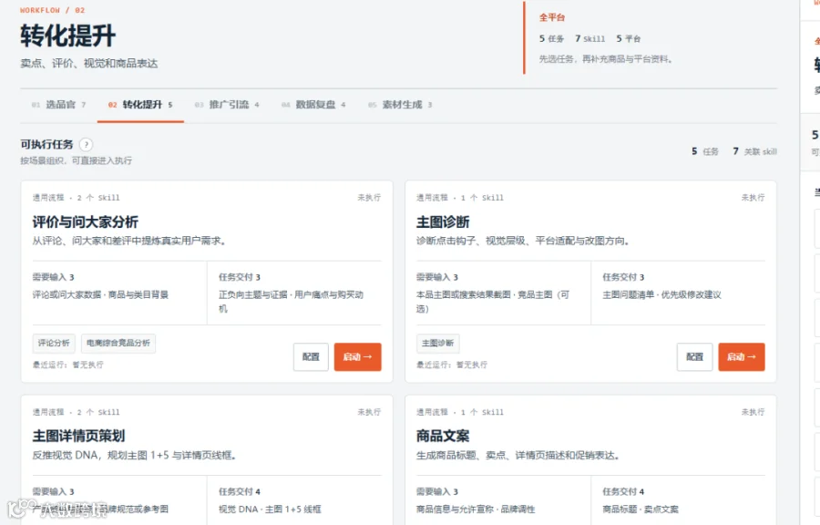Image resolution: width=820 pixels, height=525 pixels.
Task: Click the help question mark icon beside 可执行任务
Action: point(86,144)
